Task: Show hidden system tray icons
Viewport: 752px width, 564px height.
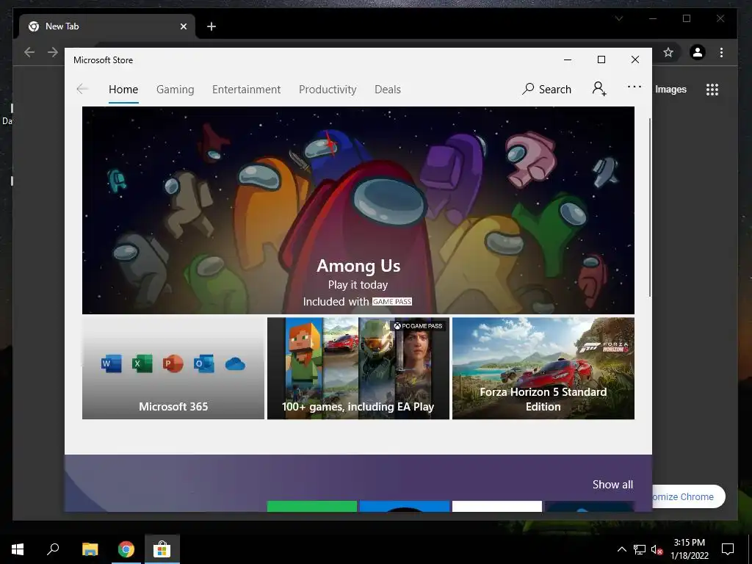Action: (x=621, y=549)
